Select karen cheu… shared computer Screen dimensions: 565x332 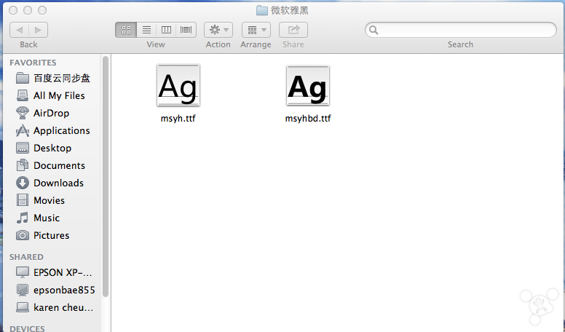[x=55, y=307]
